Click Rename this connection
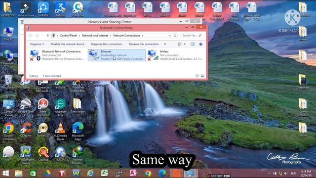316x178 pixels. pyautogui.click(x=144, y=44)
